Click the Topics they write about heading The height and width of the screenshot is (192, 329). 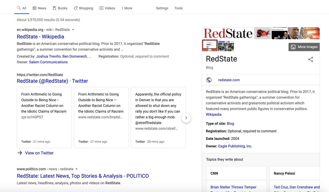(x=225, y=159)
